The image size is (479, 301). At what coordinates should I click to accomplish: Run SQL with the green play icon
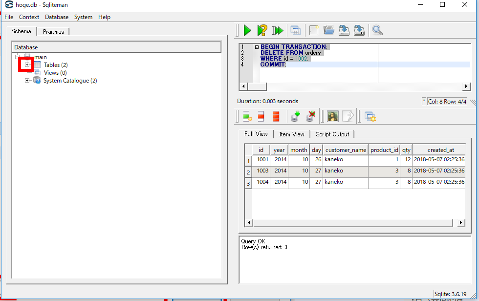[247, 30]
